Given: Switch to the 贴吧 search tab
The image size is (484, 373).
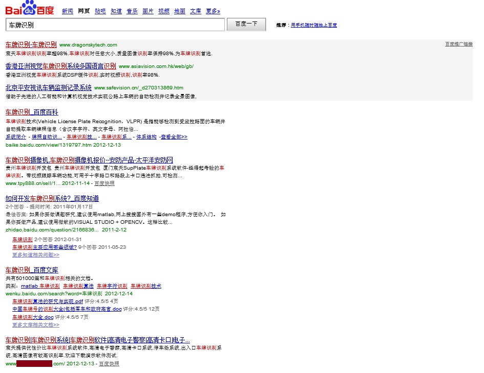Looking at the screenshot, I should (100, 11).
